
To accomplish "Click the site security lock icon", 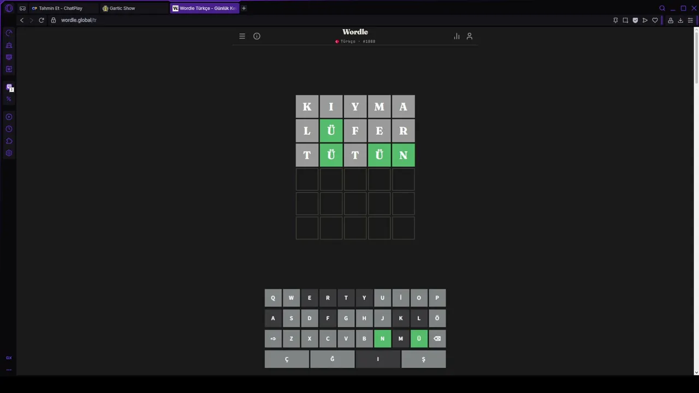I will (x=54, y=20).
